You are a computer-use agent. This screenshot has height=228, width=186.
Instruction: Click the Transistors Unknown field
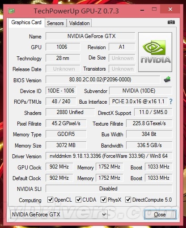122,69
